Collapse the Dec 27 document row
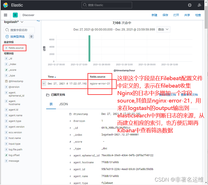 click(x=44, y=84)
